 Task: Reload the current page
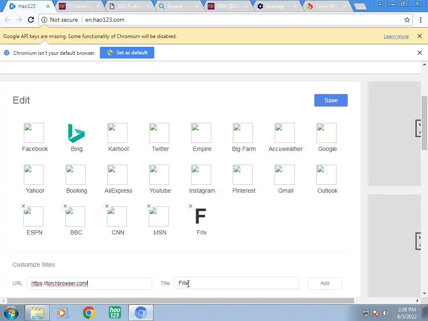pos(31,20)
